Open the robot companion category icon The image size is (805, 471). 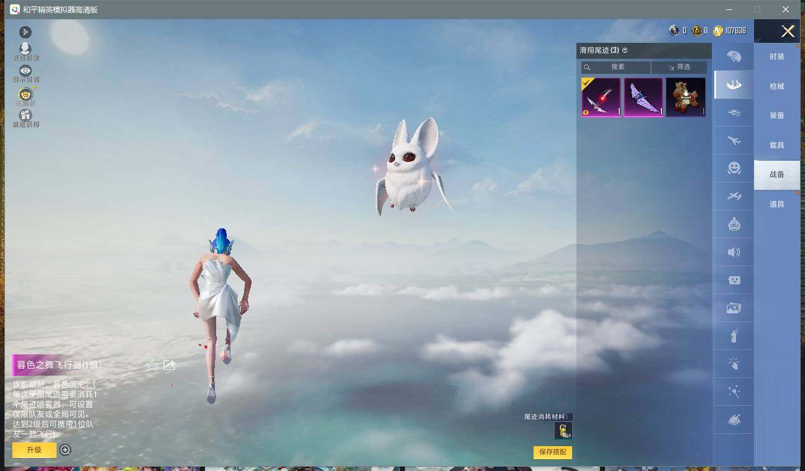[x=734, y=224]
